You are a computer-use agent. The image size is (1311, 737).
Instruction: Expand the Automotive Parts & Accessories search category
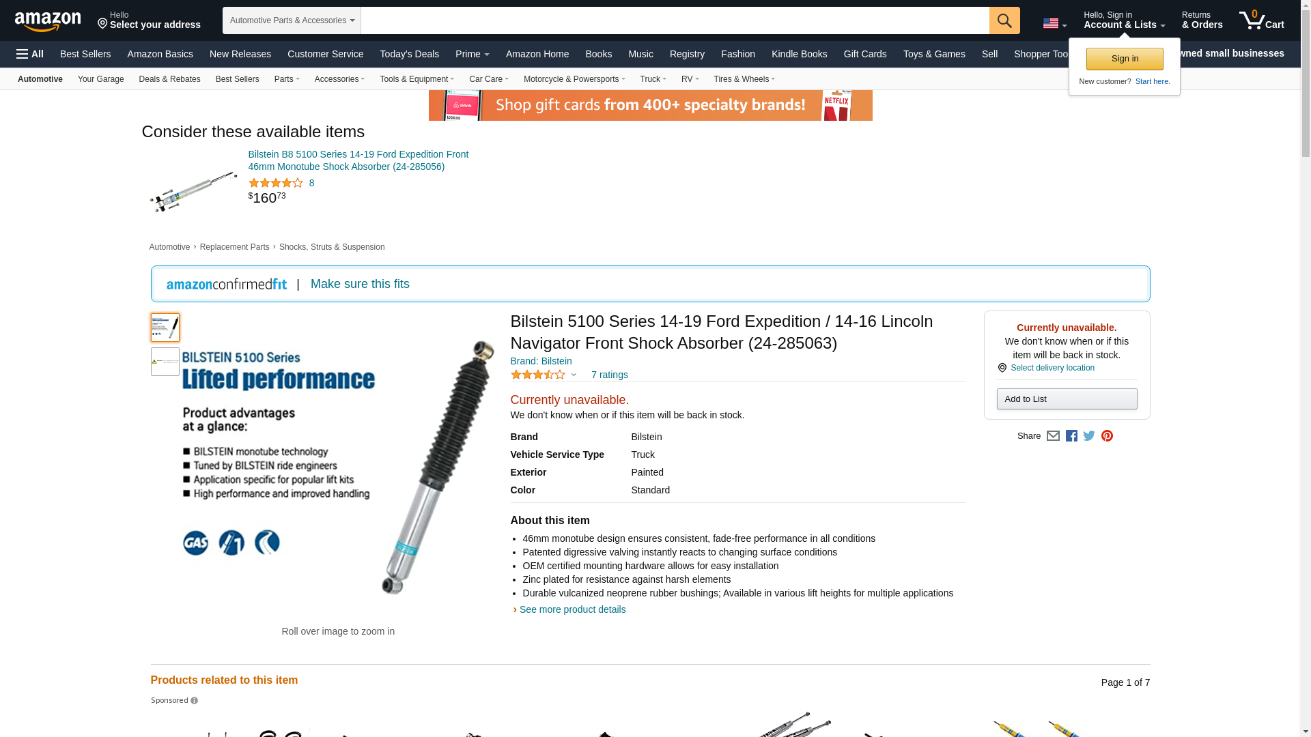292,20
